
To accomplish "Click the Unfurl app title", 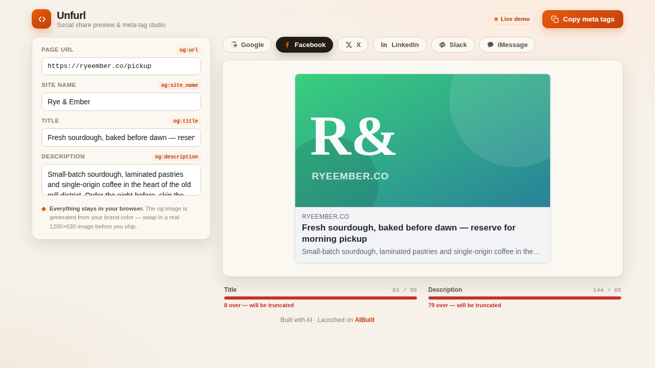I will 71,15.
